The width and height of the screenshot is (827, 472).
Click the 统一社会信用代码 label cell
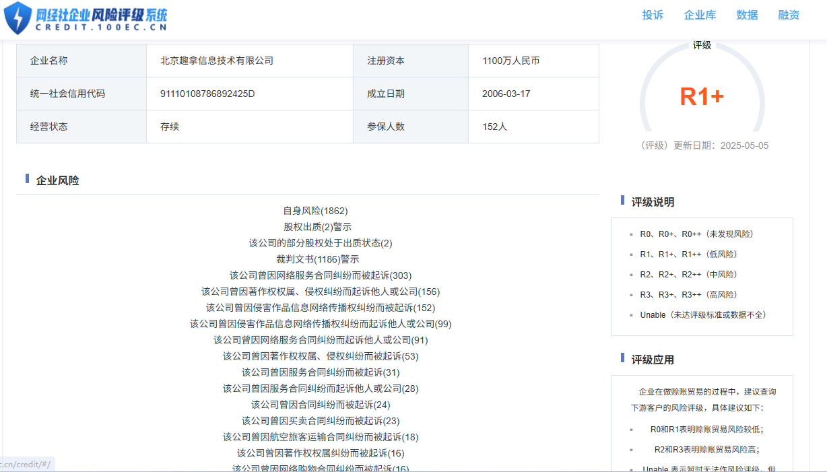pos(81,94)
